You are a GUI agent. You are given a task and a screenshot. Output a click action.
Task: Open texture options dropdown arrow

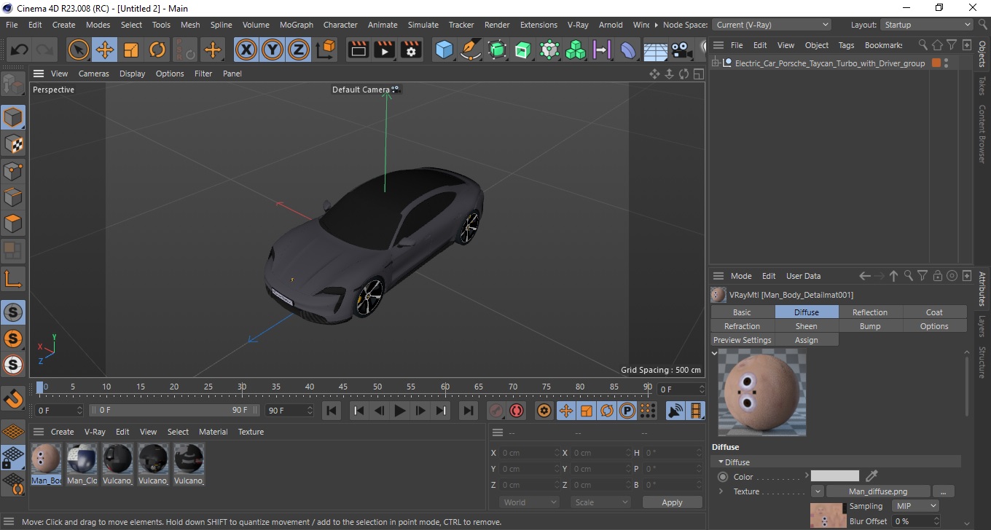tap(818, 491)
